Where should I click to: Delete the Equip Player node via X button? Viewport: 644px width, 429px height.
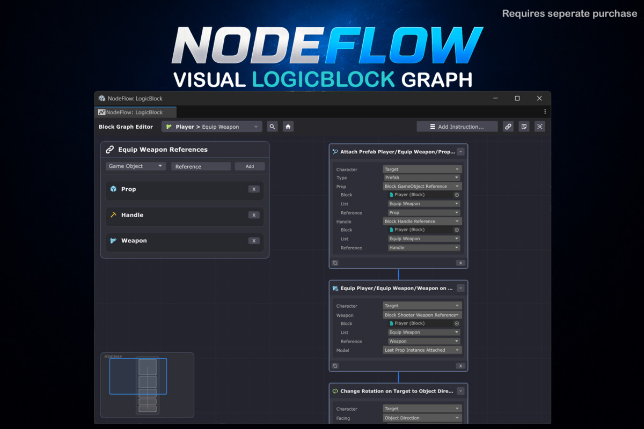pyautogui.click(x=460, y=366)
